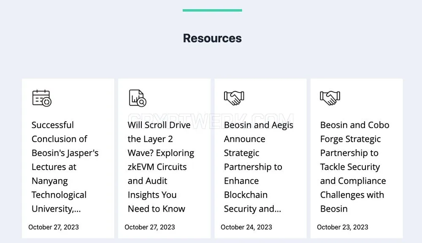Viewport: 422px width, 243px height.
Task: Click the calendar icon on first card
Action: [x=42, y=98]
